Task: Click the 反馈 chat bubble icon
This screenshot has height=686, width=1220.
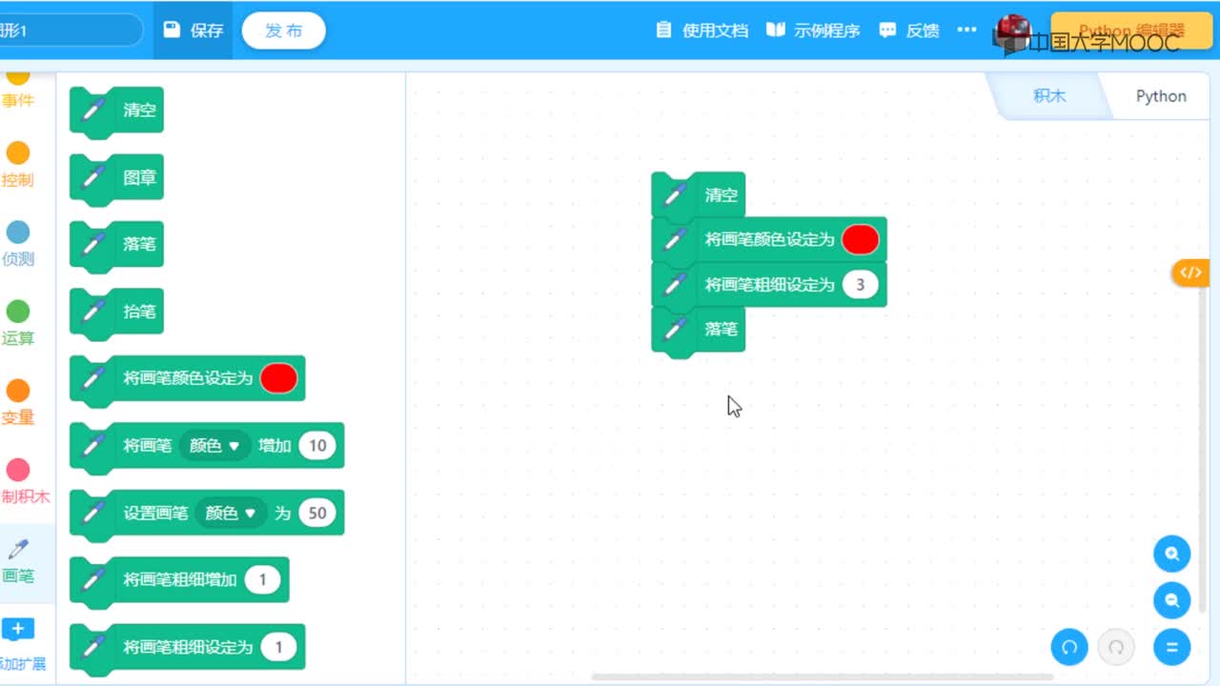Action: [887, 30]
